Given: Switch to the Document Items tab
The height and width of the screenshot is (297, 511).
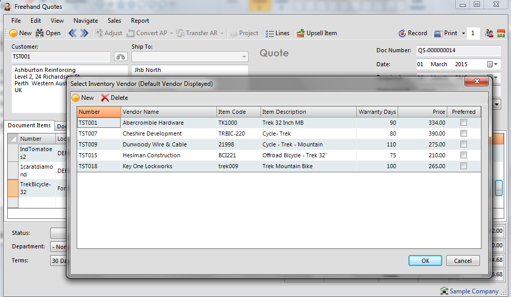Looking at the screenshot, I should (x=30, y=126).
